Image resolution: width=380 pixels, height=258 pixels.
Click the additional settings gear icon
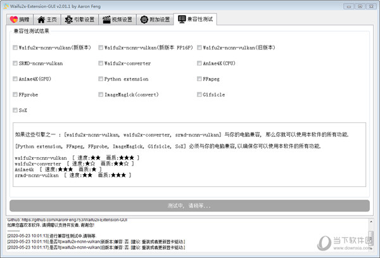pyautogui.click(x=144, y=20)
